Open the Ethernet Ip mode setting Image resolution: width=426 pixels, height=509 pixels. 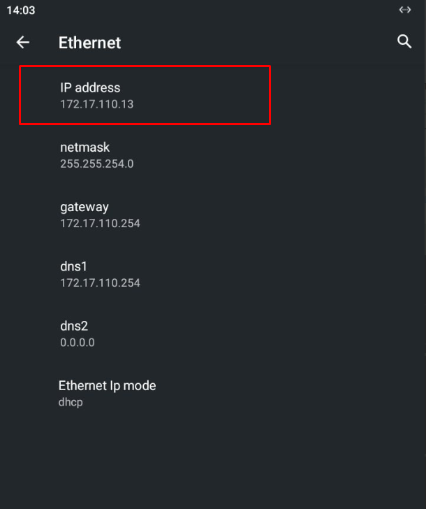107,385
